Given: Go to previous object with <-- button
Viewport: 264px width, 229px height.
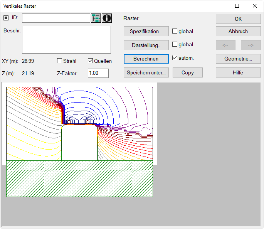Looking at the screenshot, I should pos(225,45).
